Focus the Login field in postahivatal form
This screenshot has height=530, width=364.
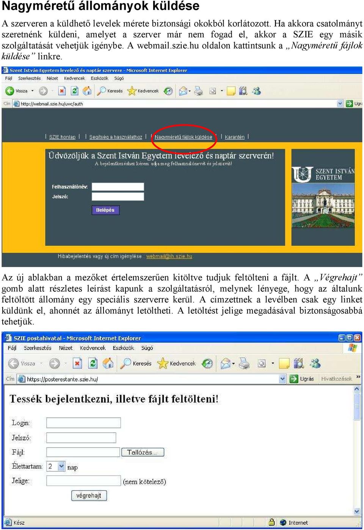tap(83, 422)
